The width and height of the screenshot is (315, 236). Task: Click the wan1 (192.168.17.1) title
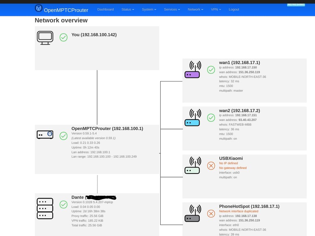pos(239,63)
